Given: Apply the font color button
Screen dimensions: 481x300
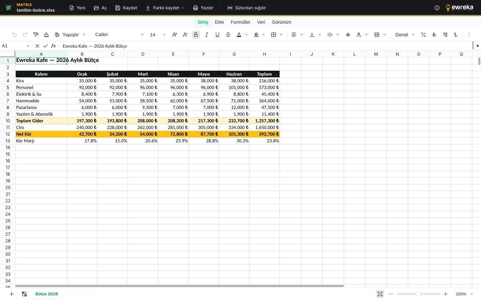Looking at the screenshot, I should [x=239, y=35].
